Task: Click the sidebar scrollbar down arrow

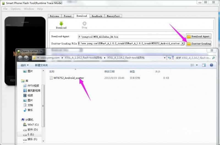Action: 43,141
